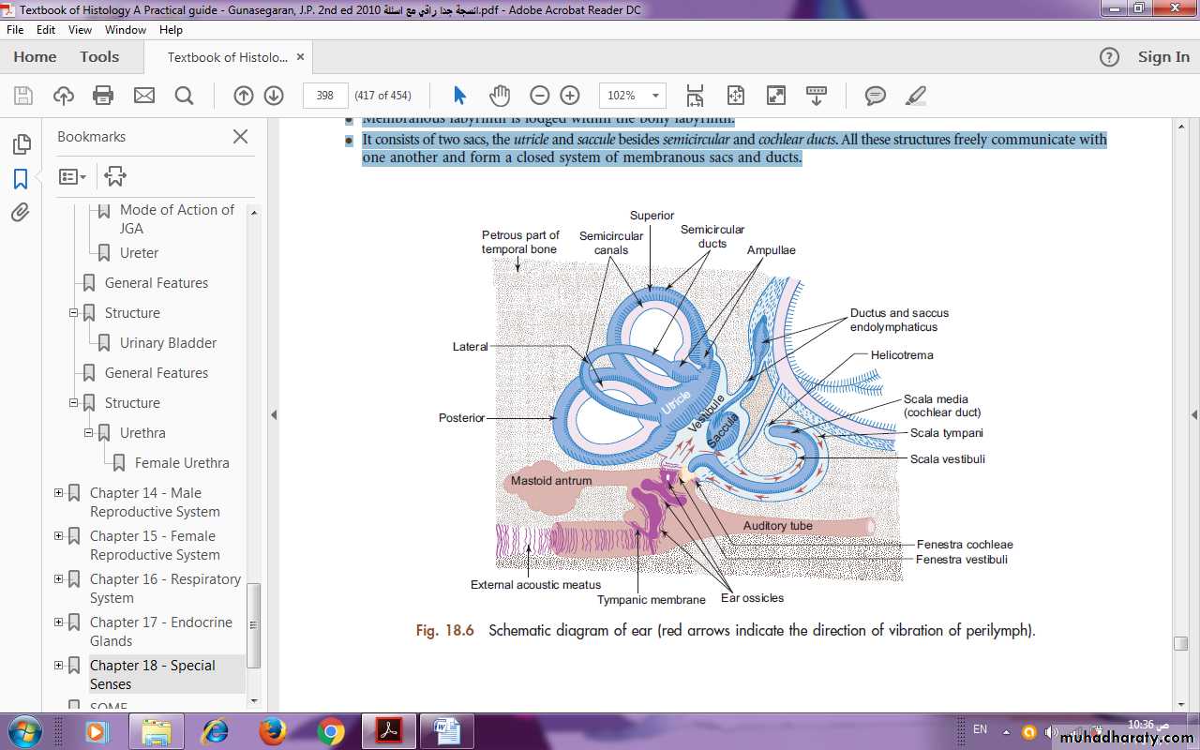Click the Sign In button
The width and height of the screenshot is (1200, 750).
(x=1162, y=57)
